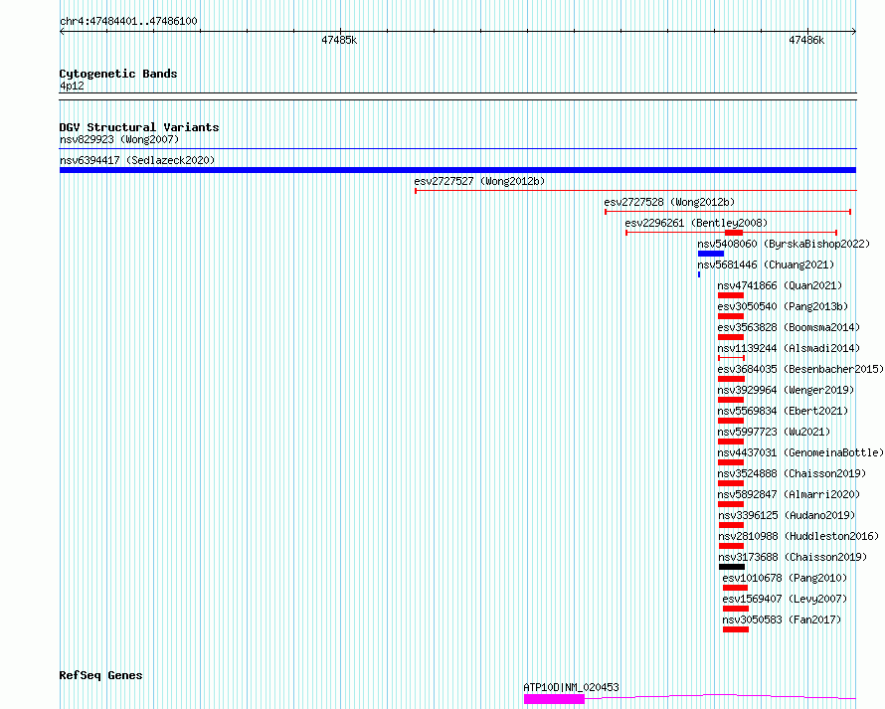Click the nsv3929964 (Wenger2019) label
The width and height of the screenshot is (885, 709).
point(786,390)
